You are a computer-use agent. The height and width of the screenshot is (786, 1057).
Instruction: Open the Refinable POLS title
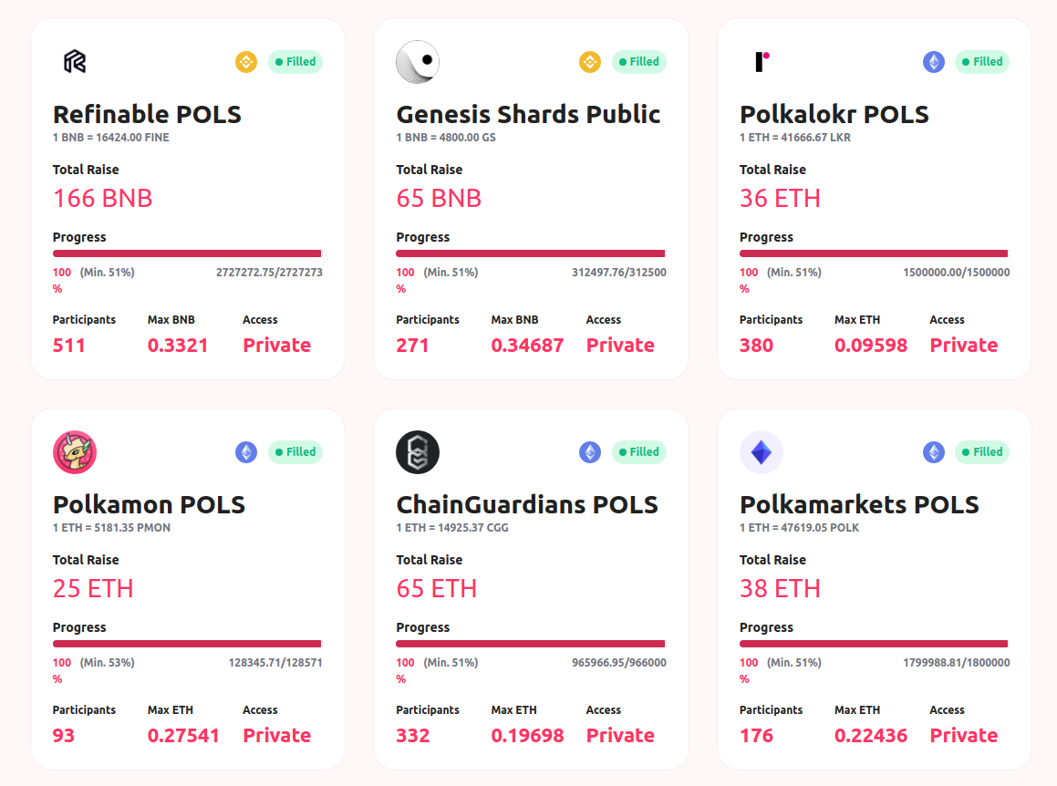click(147, 115)
